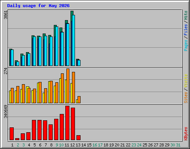190x149 pixels.
Task: Click the "Hits" legend label
Action: [x=186, y=15]
